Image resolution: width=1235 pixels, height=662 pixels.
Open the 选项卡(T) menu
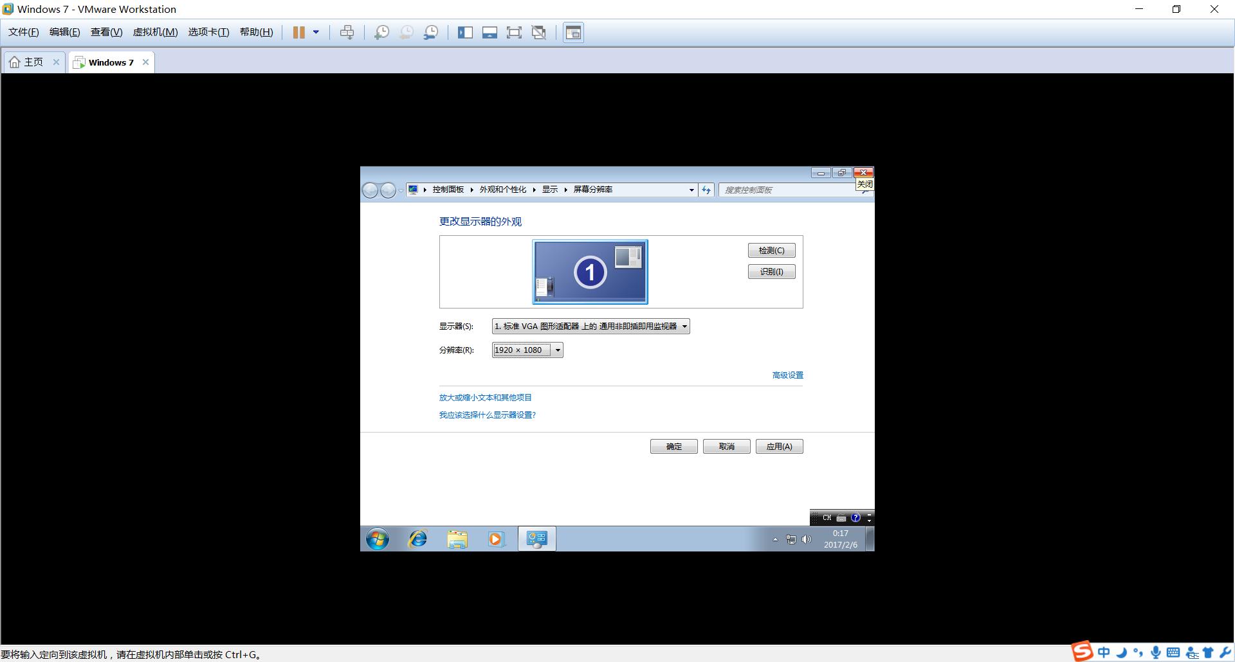pyautogui.click(x=208, y=32)
